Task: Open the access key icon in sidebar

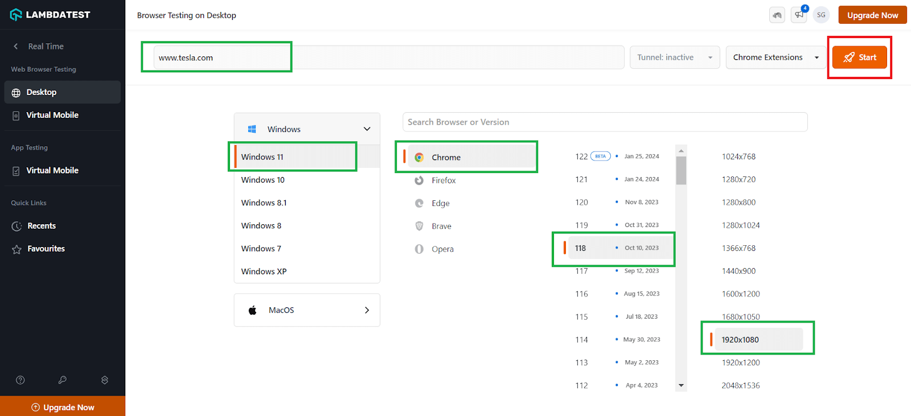Action: 63,380
